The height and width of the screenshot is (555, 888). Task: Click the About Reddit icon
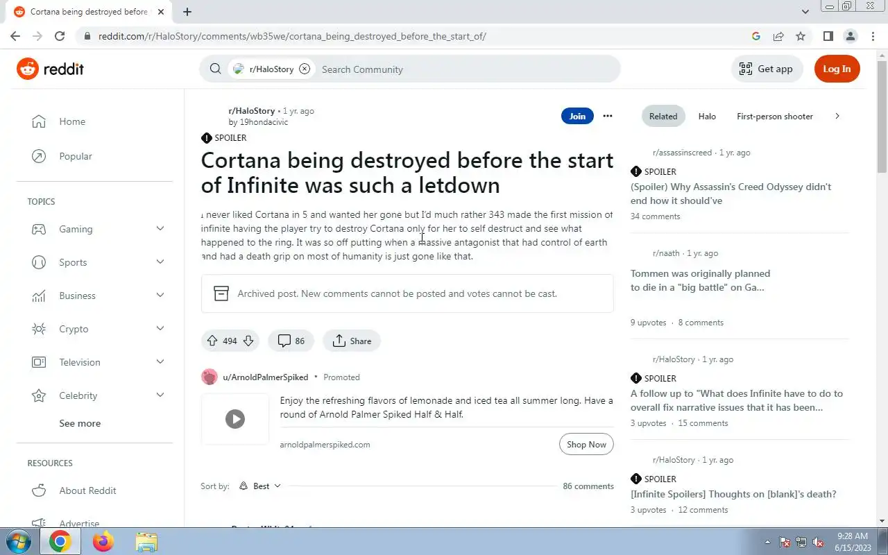point(39,490)
